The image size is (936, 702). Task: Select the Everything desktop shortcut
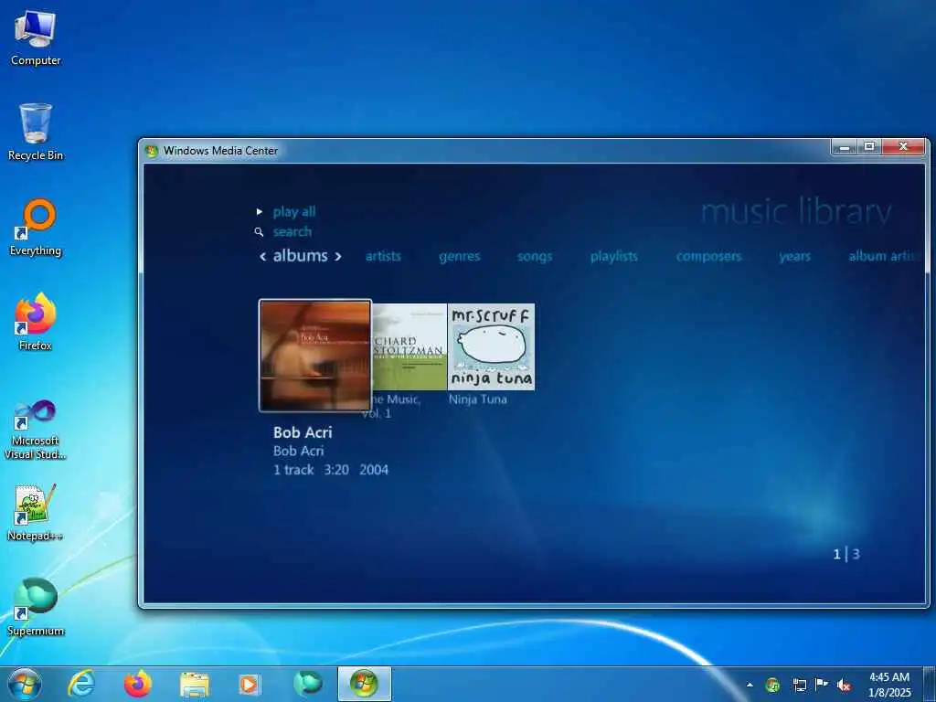(36, 228)
